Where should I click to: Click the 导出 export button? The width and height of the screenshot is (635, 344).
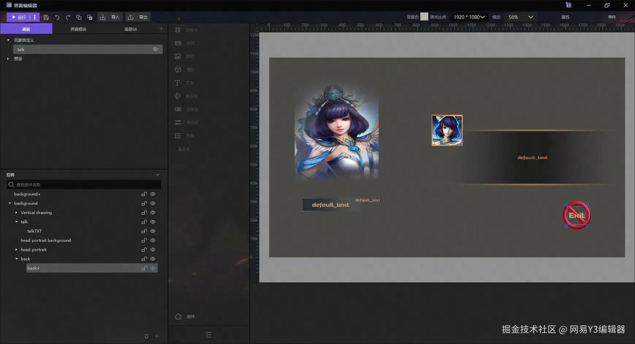tap(138, 17)
